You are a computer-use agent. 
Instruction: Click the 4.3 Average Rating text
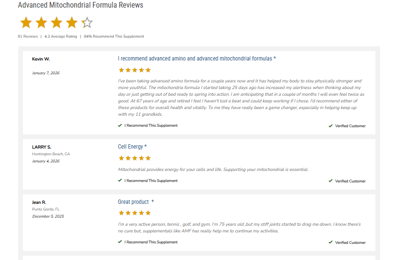(60, 36)
